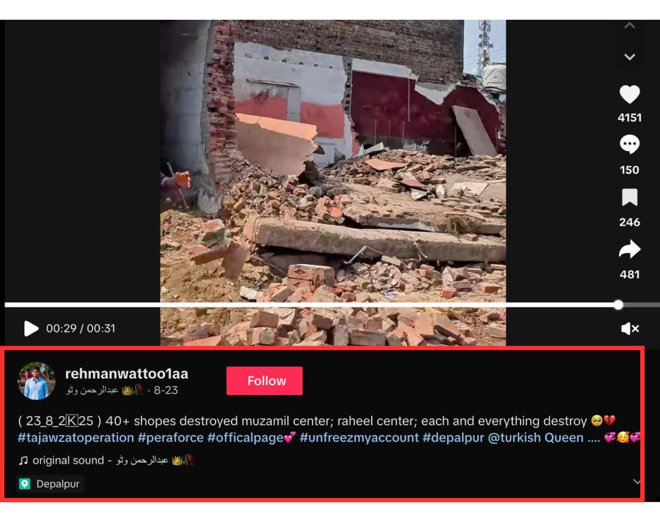Screen dimensions: 660x522
Task: Open the #tajawzatoperation hashtag
Action: pyautogui.click(x=76, y=438)
